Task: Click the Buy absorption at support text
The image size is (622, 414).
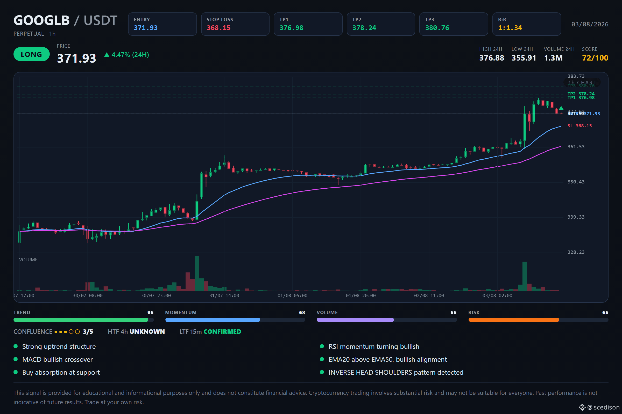Action: coord(61,372)
